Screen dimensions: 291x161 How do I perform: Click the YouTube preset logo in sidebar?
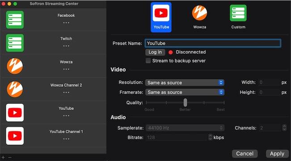(x=15, y=113)
